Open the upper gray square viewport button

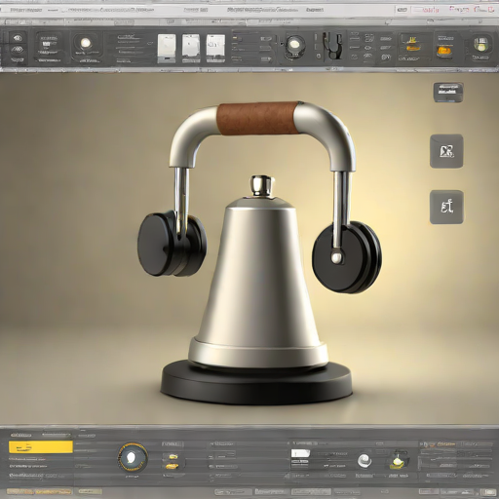(x=446, y=151)
